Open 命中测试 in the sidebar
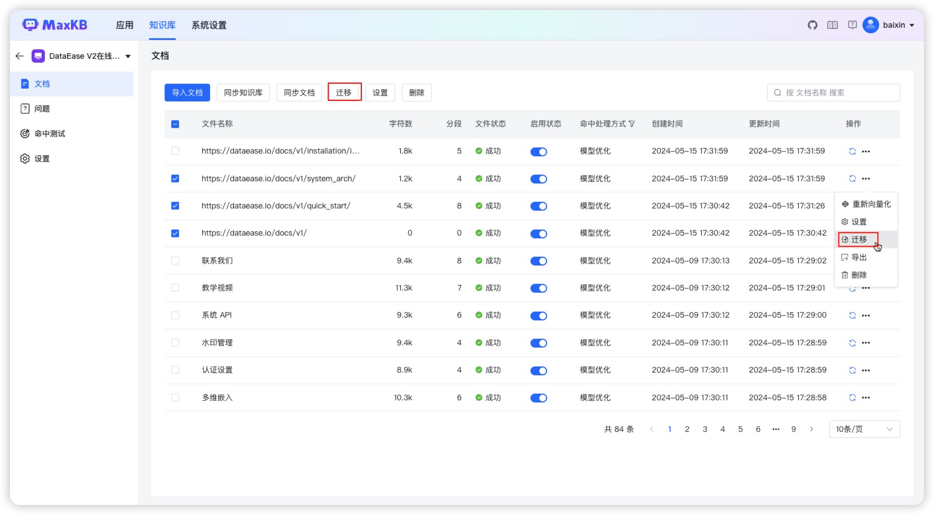Image resolution: width=934 pixels, height=515 pixels. [72, 134]
